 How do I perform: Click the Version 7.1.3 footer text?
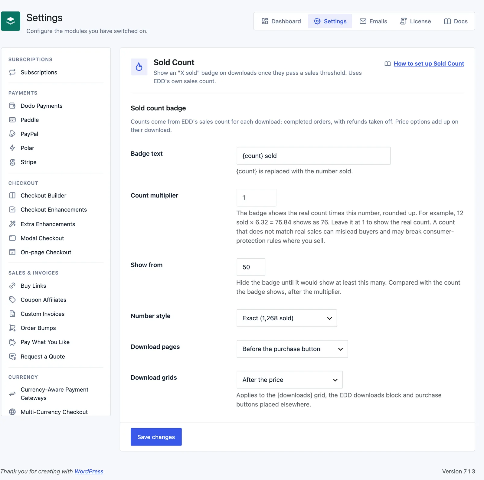(458, 471)
